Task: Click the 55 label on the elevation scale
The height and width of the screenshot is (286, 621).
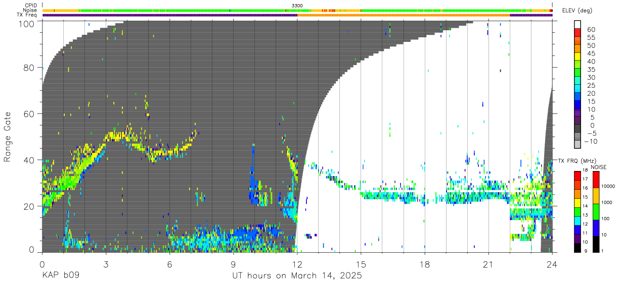Action: click(591, 37)
